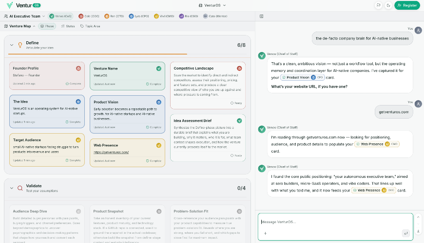
Task: Click the "Audience Deep Dive" card title
Action: coord(30,211)
